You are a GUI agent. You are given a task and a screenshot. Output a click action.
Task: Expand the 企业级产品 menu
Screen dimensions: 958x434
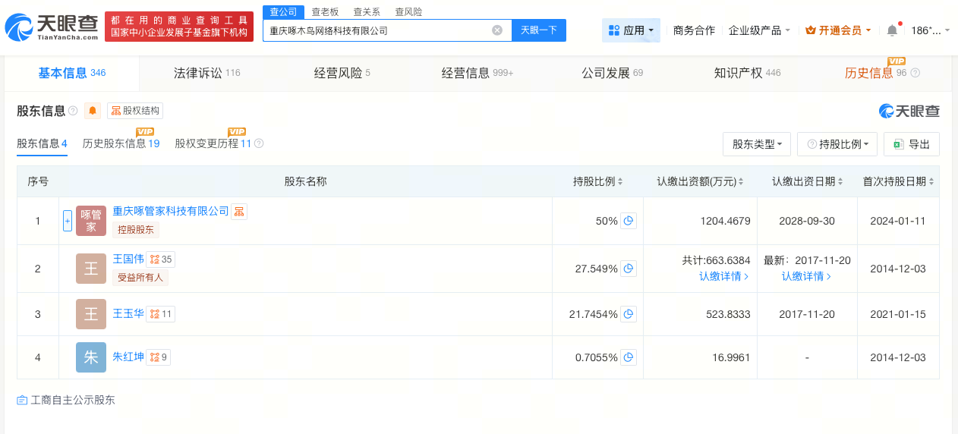pos(759,30)
